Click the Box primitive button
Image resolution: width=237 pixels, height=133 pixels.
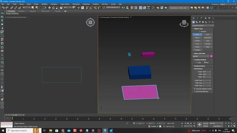(x=197, y=34)
